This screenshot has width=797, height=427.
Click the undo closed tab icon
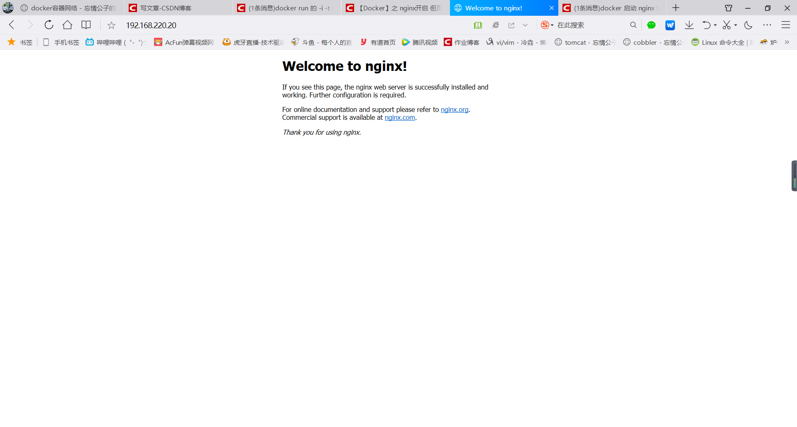click(x=706, y=25)
